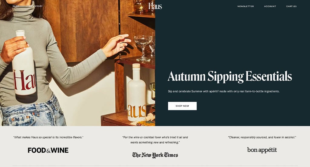Image resolution: width=310 pixels, height=167 pixels.
Task: Select the bottle with orange label on table
Action: pyautogui.click(x=137, y=93)
